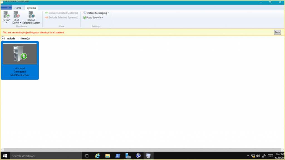Image resolution: width=285 pixels, height=160 pixels.
Task: Click the scrollbar right arrow
Action: (283, 150)
